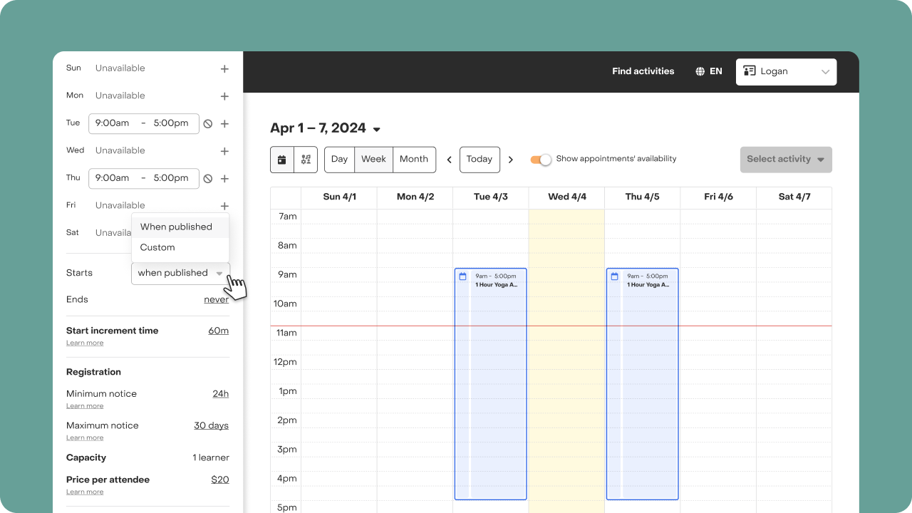Toggle Show appointments' availability switch

click(x=541, y=160)
